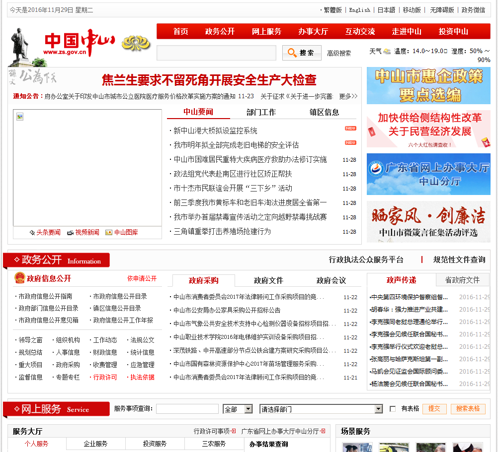The height and width of the screenshot is (452, 498).
Task: Open 走进中山 navigation item
Action: 407,31
